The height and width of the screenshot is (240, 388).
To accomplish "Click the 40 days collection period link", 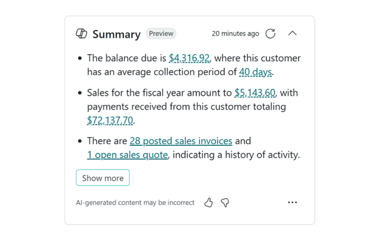I will click(255, 72).
